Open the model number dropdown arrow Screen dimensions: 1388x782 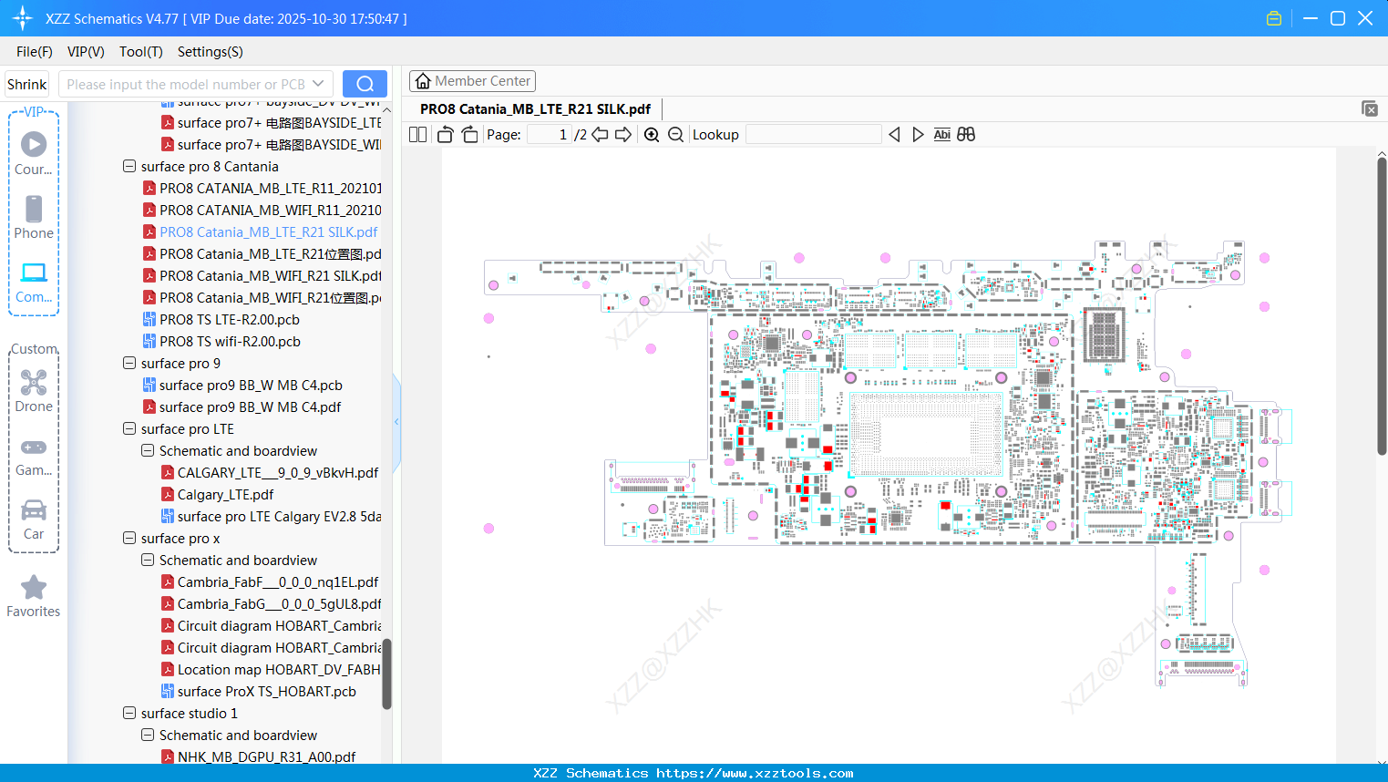click(x=318, y=84)
